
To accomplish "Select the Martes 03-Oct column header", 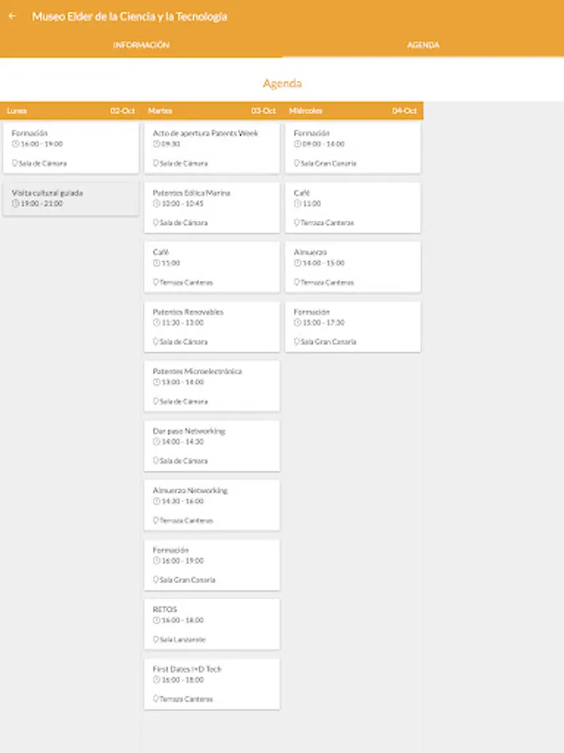I will click(x=211, y=110).
